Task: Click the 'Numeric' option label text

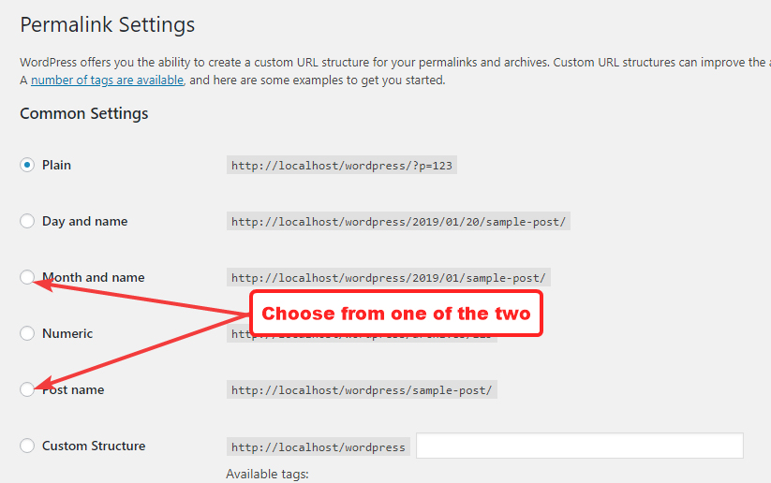Action: tap(67, 333)
